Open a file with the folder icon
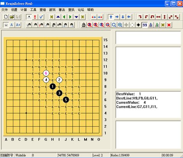The image size is (183, 158). pos(12,17)
